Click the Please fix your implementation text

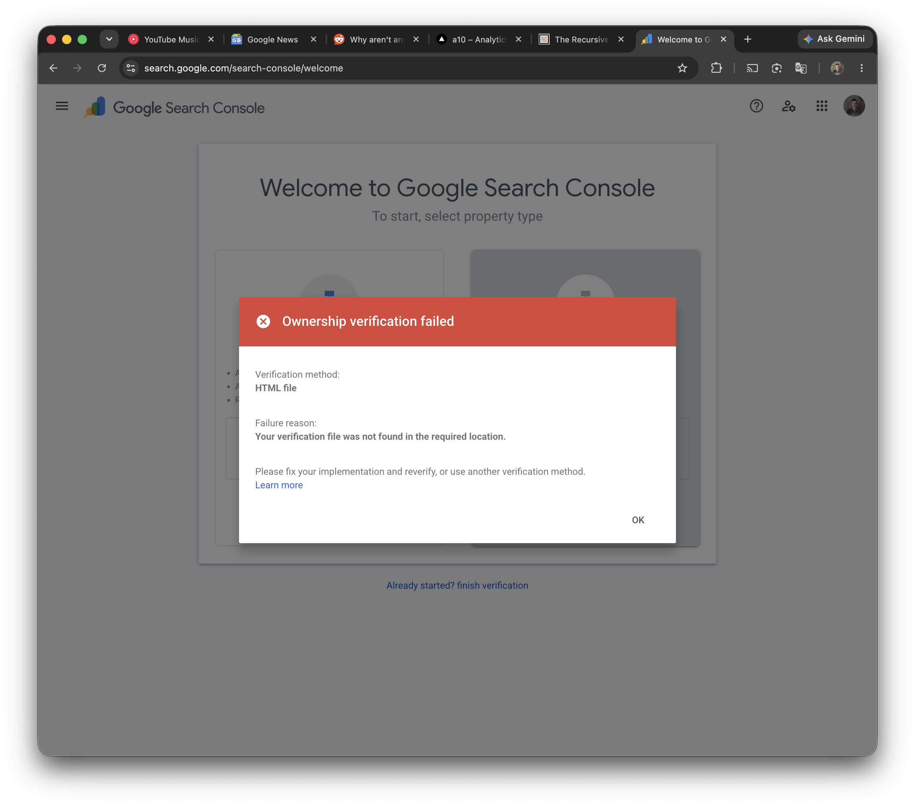click(420, 472)
